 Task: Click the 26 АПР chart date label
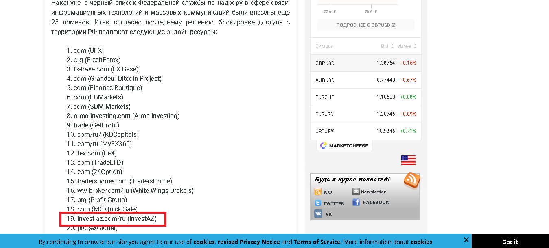[371, 11]
